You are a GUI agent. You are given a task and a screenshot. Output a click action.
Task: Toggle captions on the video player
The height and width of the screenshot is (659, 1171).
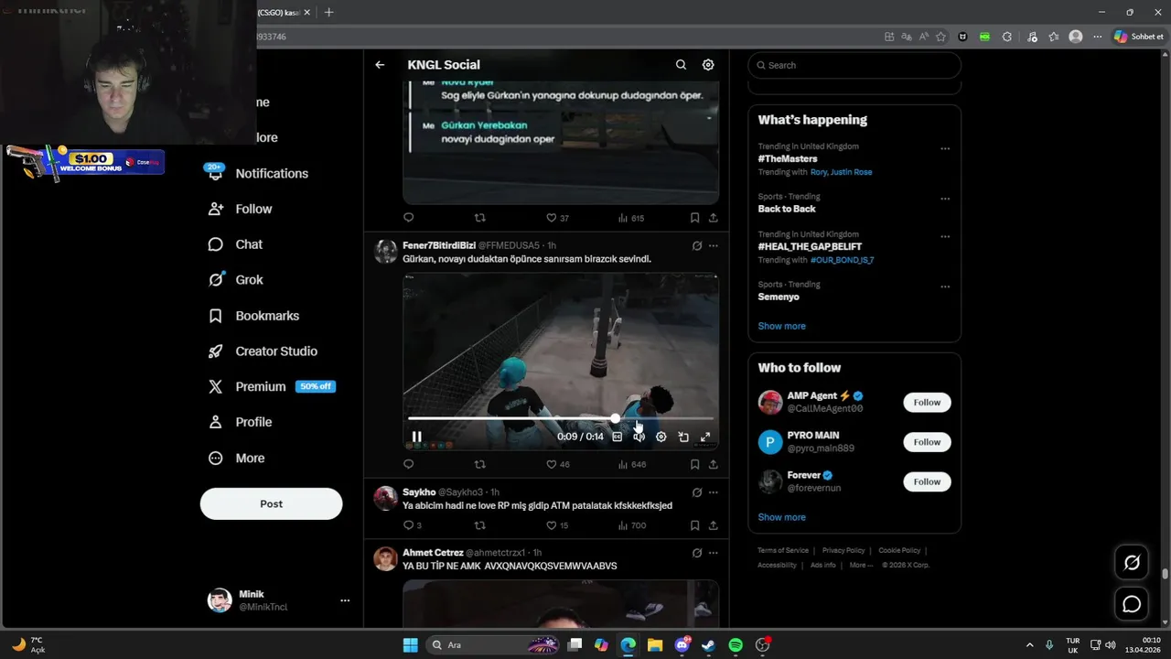(618, 437)
